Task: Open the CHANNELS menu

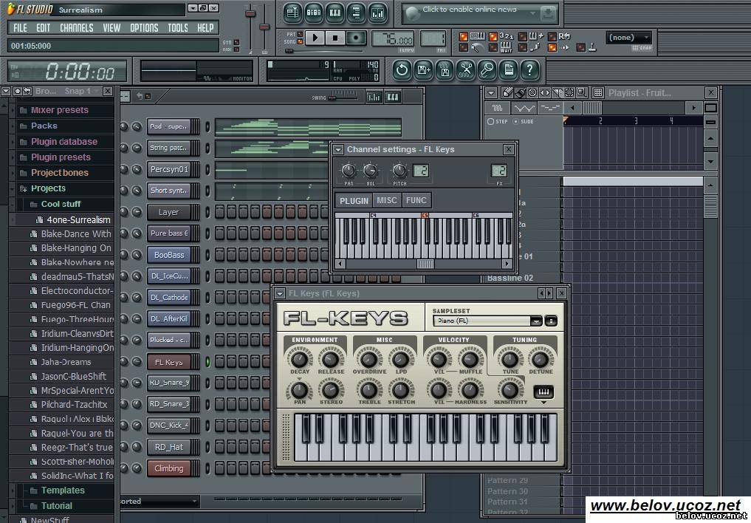Action: (x=77, y=28)
